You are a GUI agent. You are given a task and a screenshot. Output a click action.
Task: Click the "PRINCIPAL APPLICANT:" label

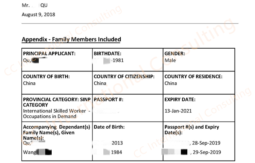[x=49, y=54]
